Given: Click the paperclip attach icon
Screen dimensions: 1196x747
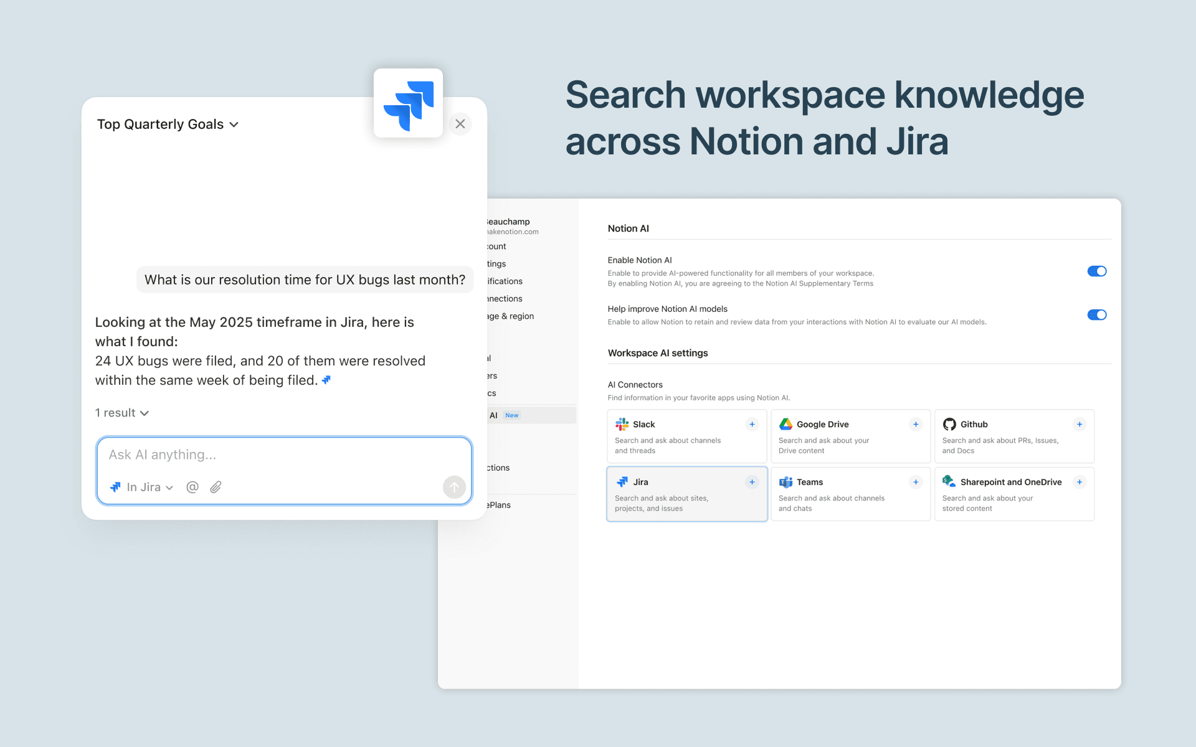Looking at the screenshot, I should click(216, 487).
